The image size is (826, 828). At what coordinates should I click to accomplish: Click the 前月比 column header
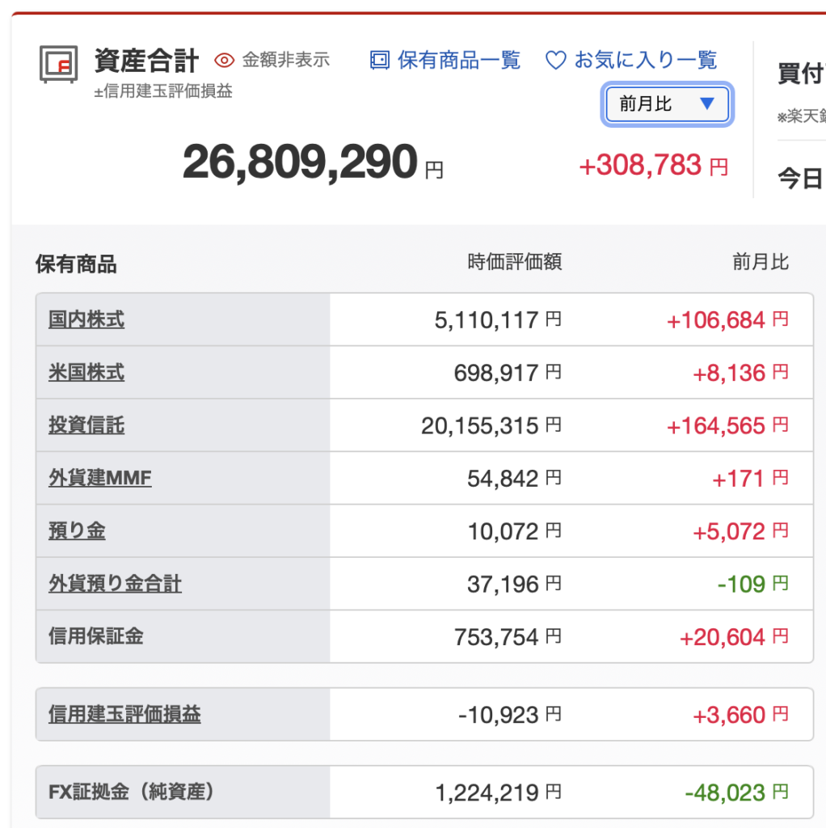(x=761, y=261)
